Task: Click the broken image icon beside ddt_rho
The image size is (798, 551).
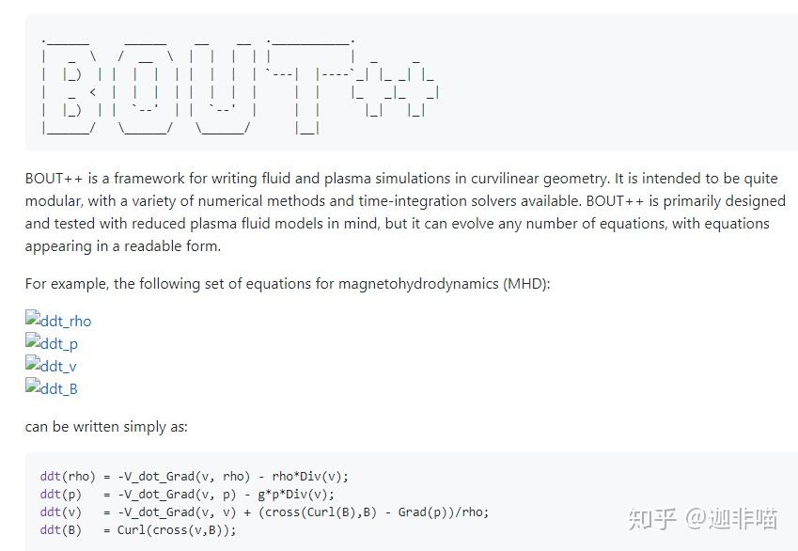Action: [33, 320]
